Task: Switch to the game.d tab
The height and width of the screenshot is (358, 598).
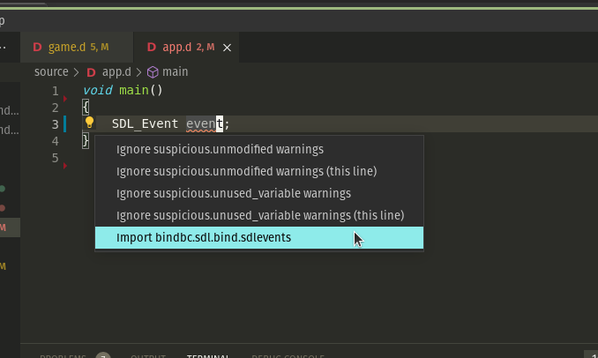Action: 77,48
